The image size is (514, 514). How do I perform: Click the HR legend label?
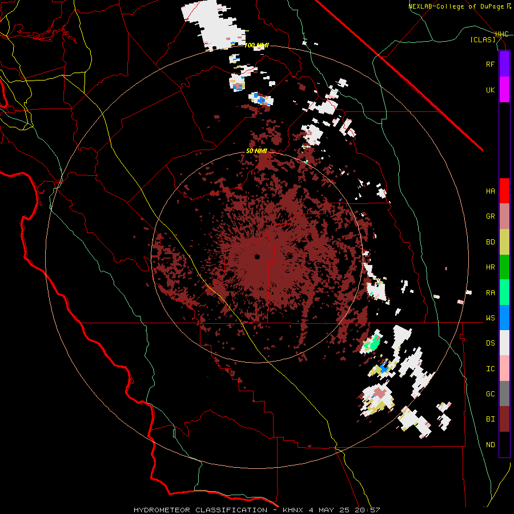coord(490,267)
